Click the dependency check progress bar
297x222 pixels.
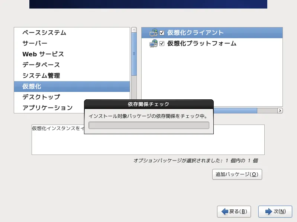click(149, 125)
